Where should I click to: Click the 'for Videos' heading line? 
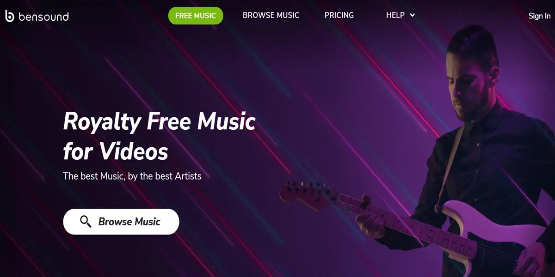[x=116, y=151]
